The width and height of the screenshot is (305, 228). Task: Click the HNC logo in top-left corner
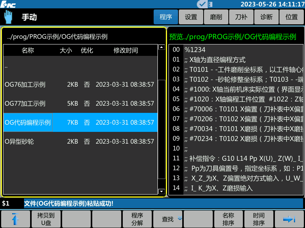click(x=8, y=4)
